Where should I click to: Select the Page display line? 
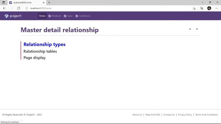35,58
